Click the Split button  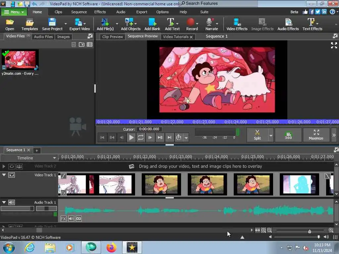point(257,135)
